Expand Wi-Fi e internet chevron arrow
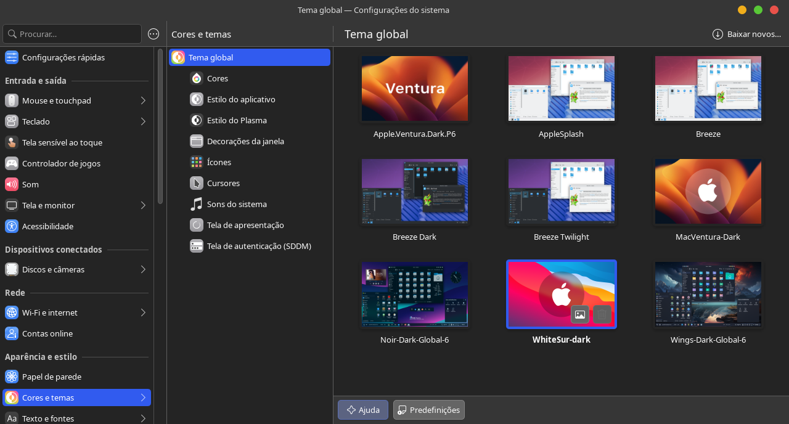Screen dimensions: 789x424 pyautogui.click(x=143, y=312)
